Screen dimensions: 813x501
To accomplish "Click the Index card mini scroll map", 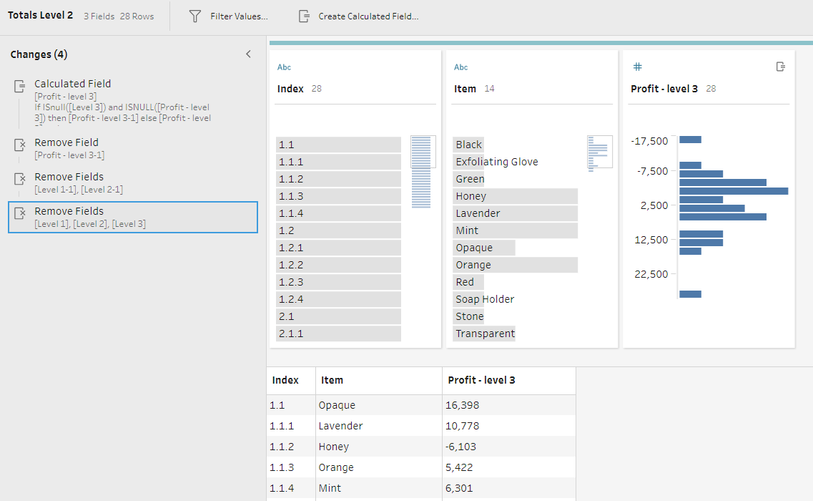I will click(423, 172).
